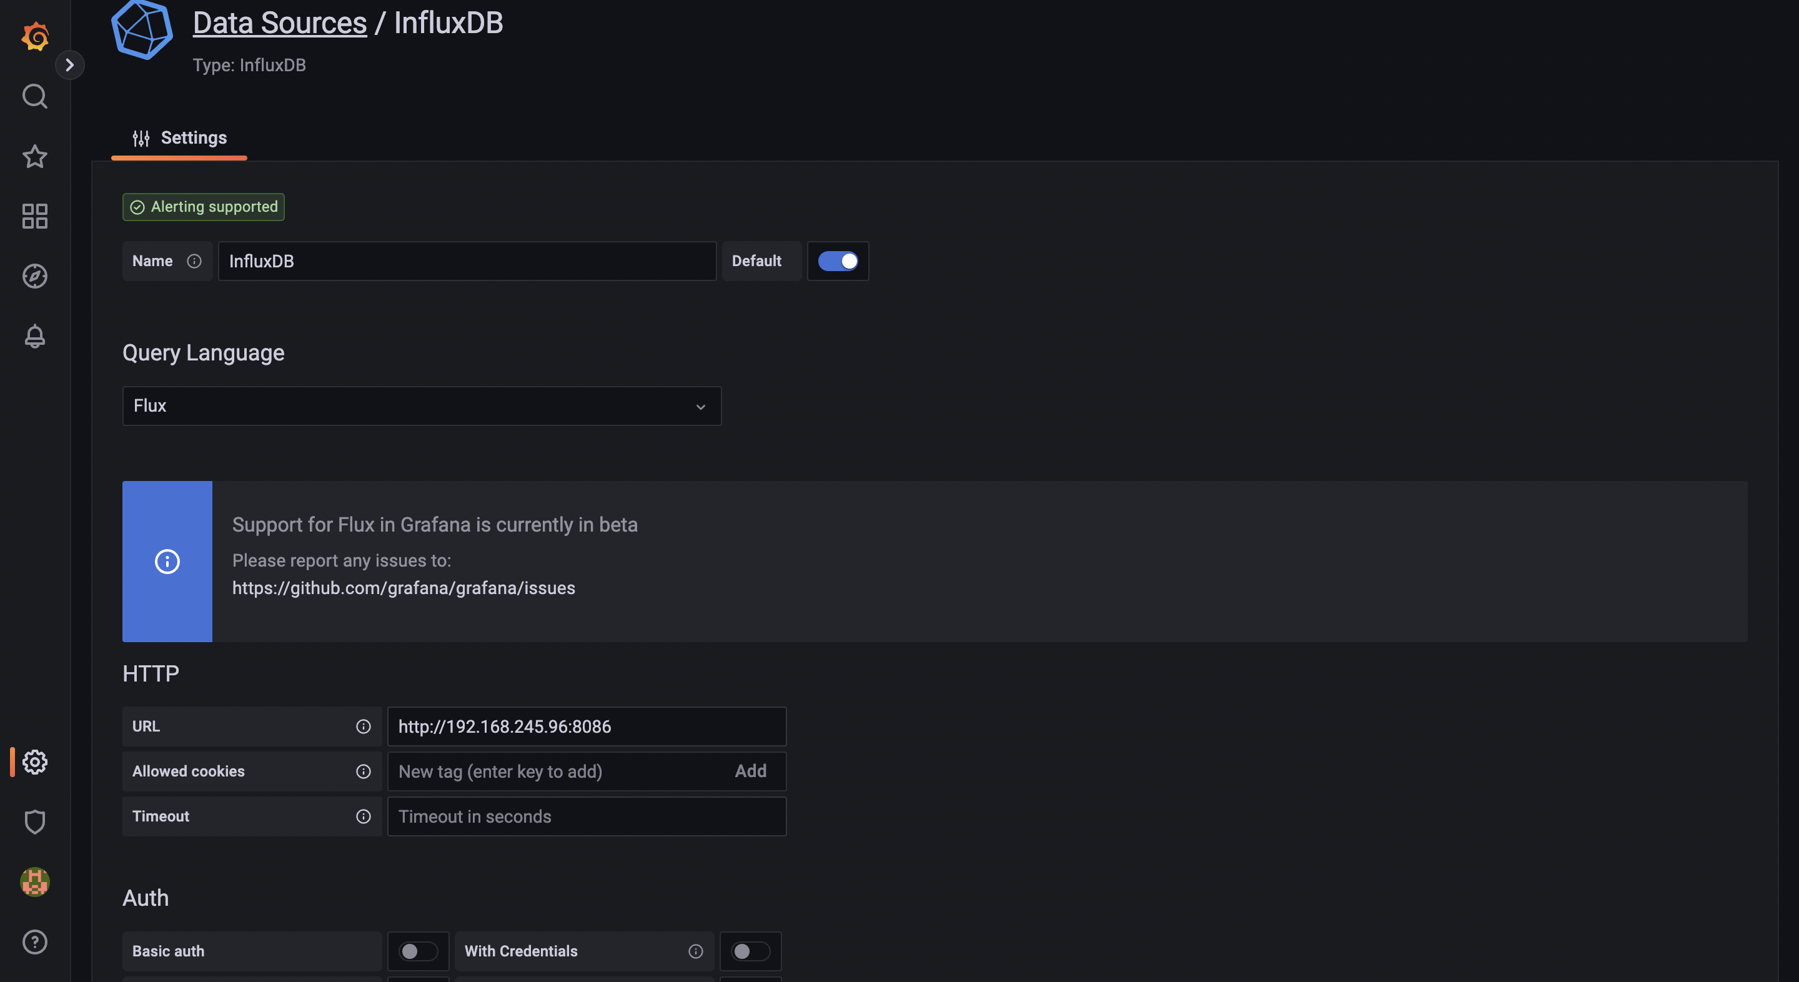Open user profile avatar in sidebar
The width and height of the screenshot is (1799, 982).
35,881
